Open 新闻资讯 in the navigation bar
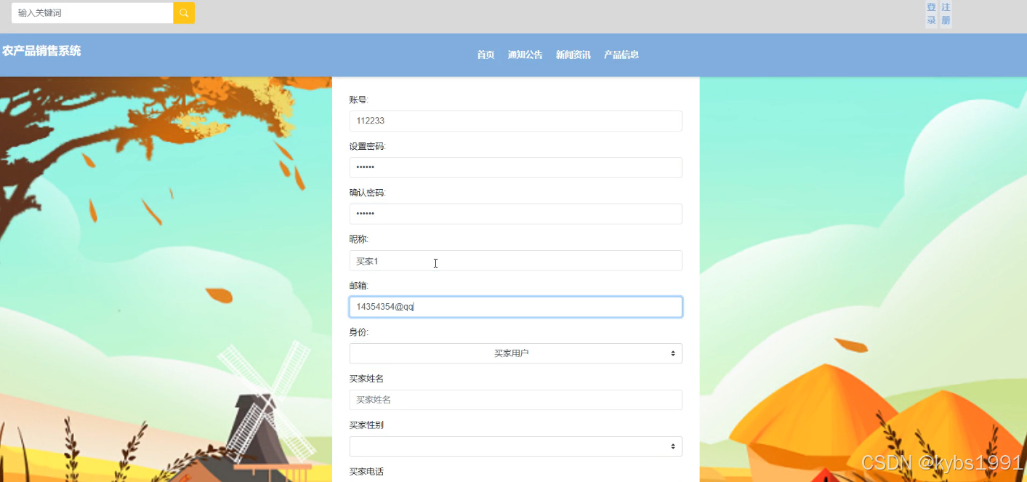This screenshot has width=1027, height=482. click(x=573, y=55)
